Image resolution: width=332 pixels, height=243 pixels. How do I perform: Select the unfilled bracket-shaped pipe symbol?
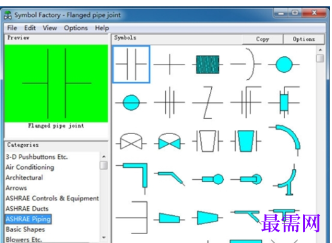132,217
